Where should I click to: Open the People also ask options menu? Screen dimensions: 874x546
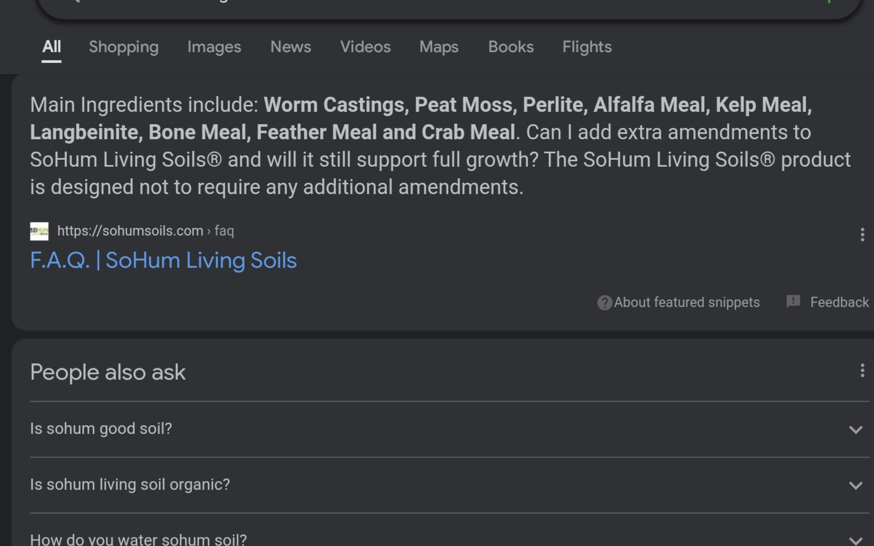click(862, 371)
